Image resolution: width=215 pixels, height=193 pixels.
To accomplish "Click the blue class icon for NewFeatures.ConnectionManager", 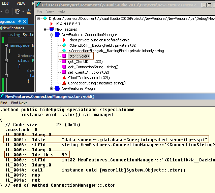I will [x=58, y=35].
